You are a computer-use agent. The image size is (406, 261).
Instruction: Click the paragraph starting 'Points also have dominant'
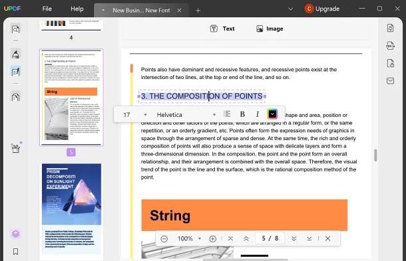pyautogui.click(x=239, y=74)
